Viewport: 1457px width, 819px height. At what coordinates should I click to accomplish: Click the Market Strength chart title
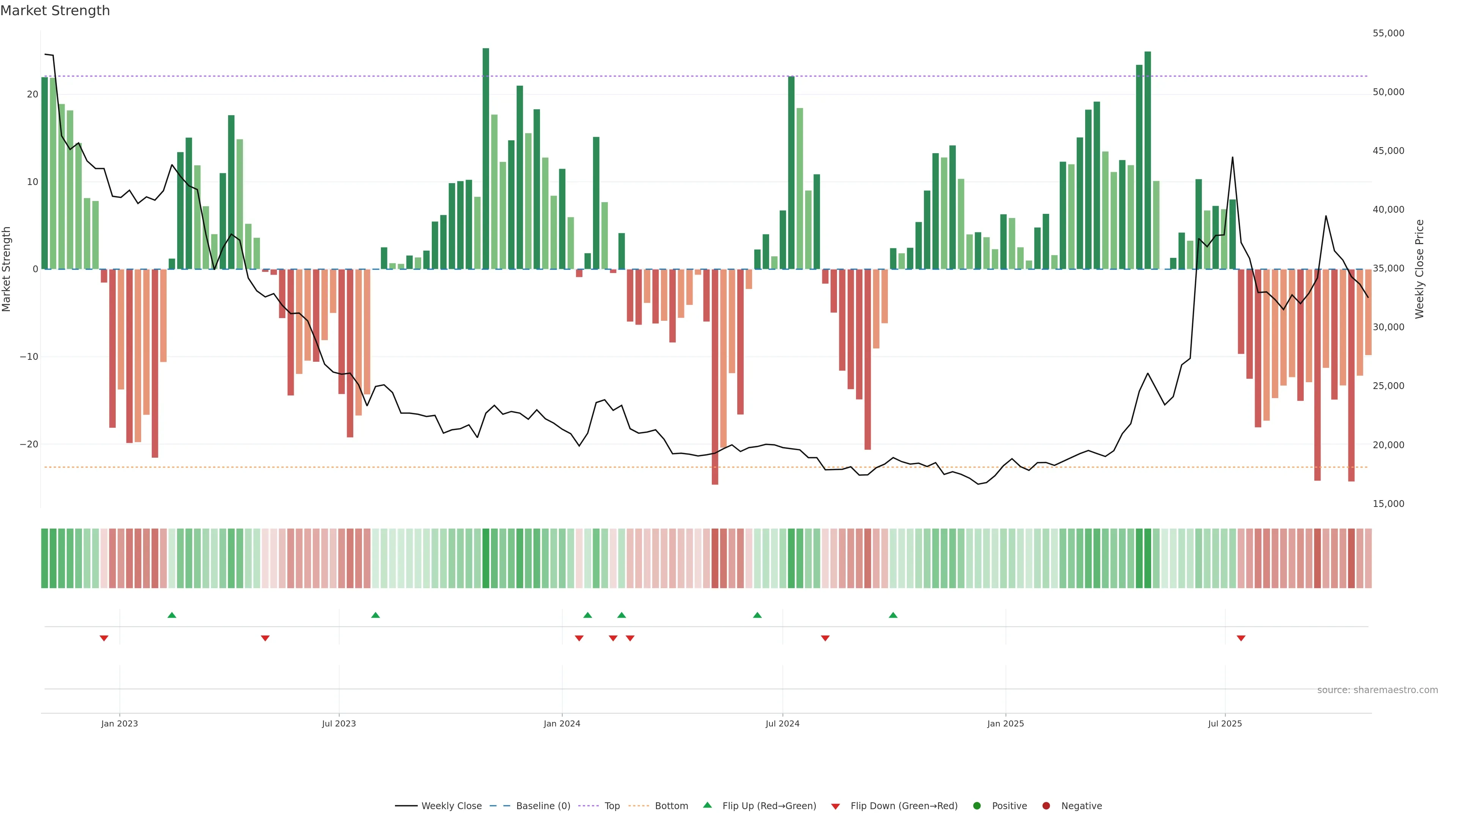click(55, 11)
